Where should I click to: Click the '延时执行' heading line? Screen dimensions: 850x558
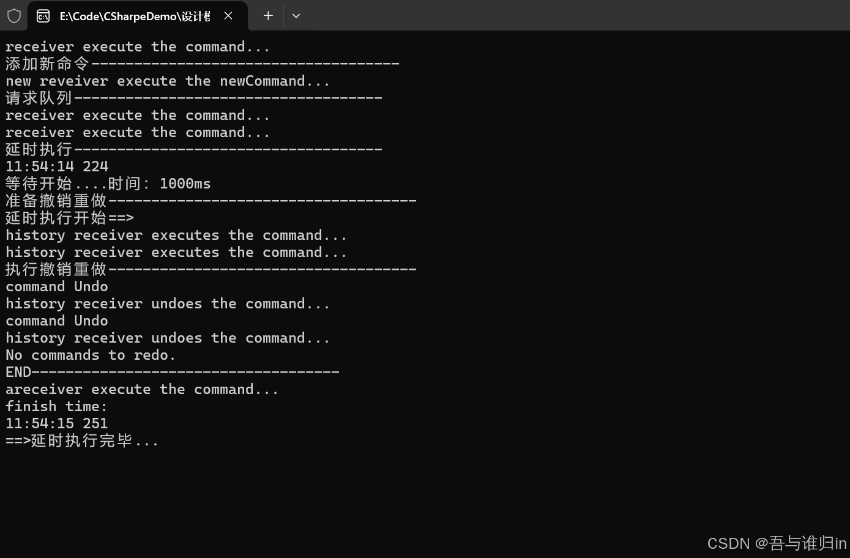tap(194, 149)
